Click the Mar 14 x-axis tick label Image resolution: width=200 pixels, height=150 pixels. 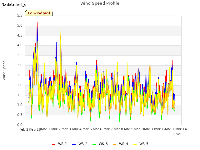181,129
